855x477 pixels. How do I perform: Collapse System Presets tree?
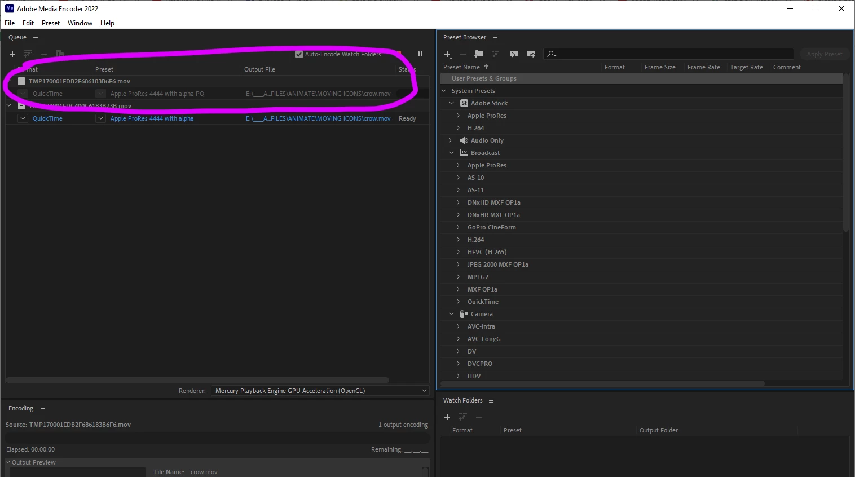444,91
